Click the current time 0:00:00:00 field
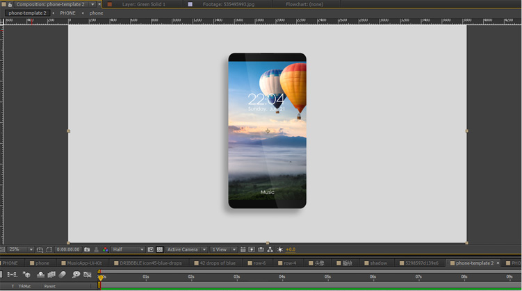 [x=67, y=249]
